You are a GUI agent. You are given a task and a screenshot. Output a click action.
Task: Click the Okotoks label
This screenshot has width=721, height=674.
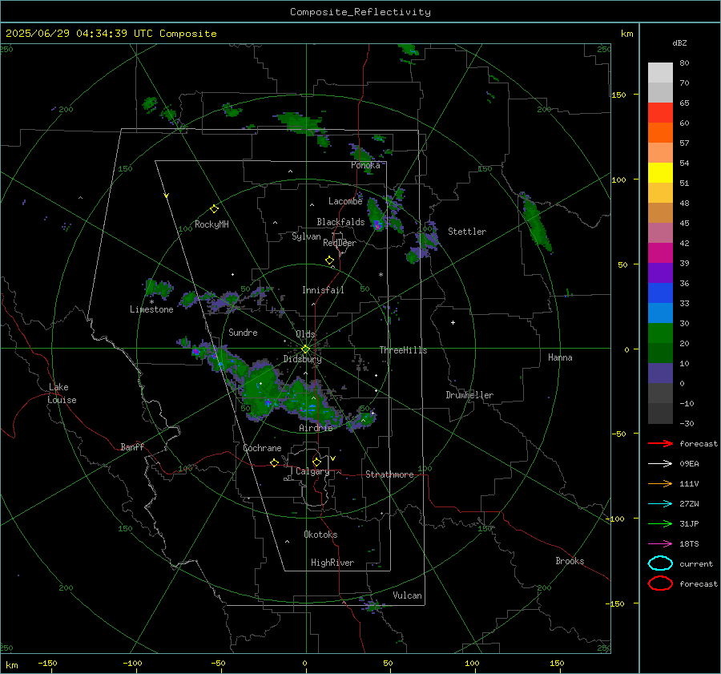click(x=320, y=535)
